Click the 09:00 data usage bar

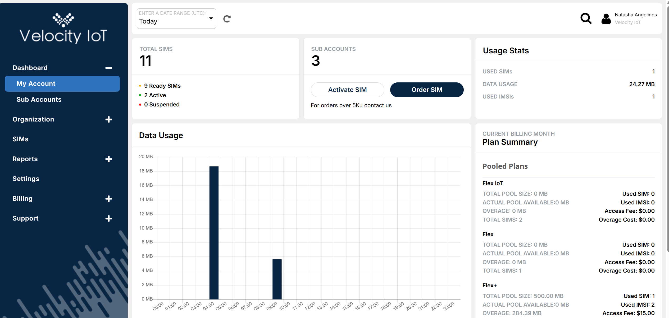(x=277, y=279)
